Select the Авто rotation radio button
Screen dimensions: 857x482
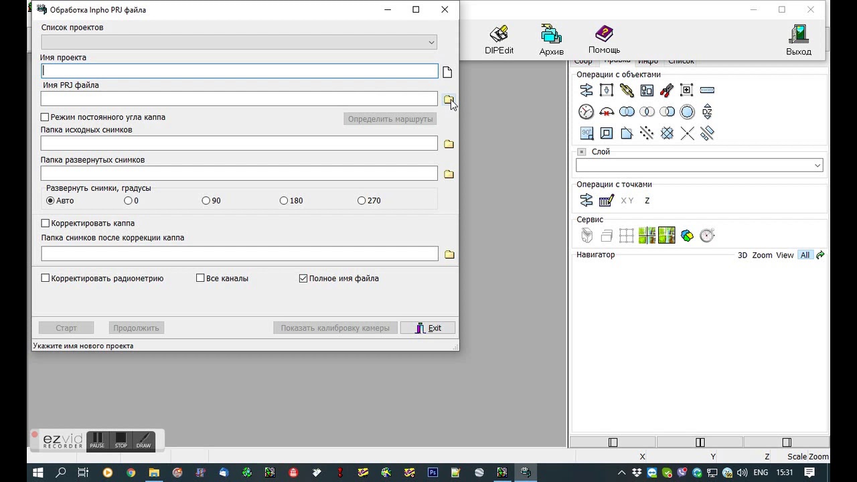(50, 200)
